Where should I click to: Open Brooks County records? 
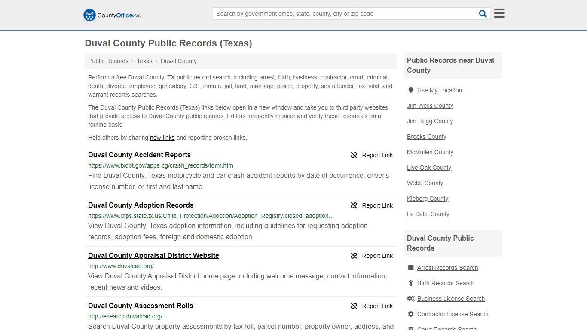[x=427, y=137]
